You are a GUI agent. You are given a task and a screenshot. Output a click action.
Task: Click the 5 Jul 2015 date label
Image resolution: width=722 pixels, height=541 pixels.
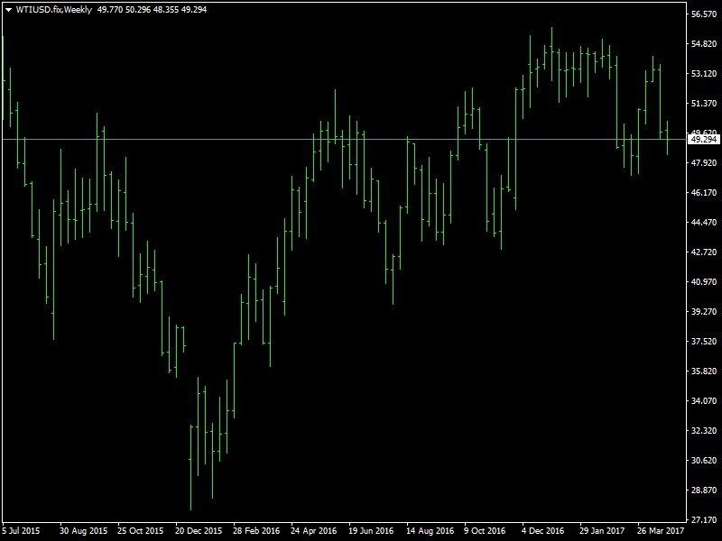tap(21, 531)
